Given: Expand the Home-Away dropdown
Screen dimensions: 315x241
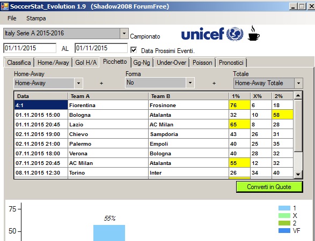Looking at the screenshot, I should (78, 83).
